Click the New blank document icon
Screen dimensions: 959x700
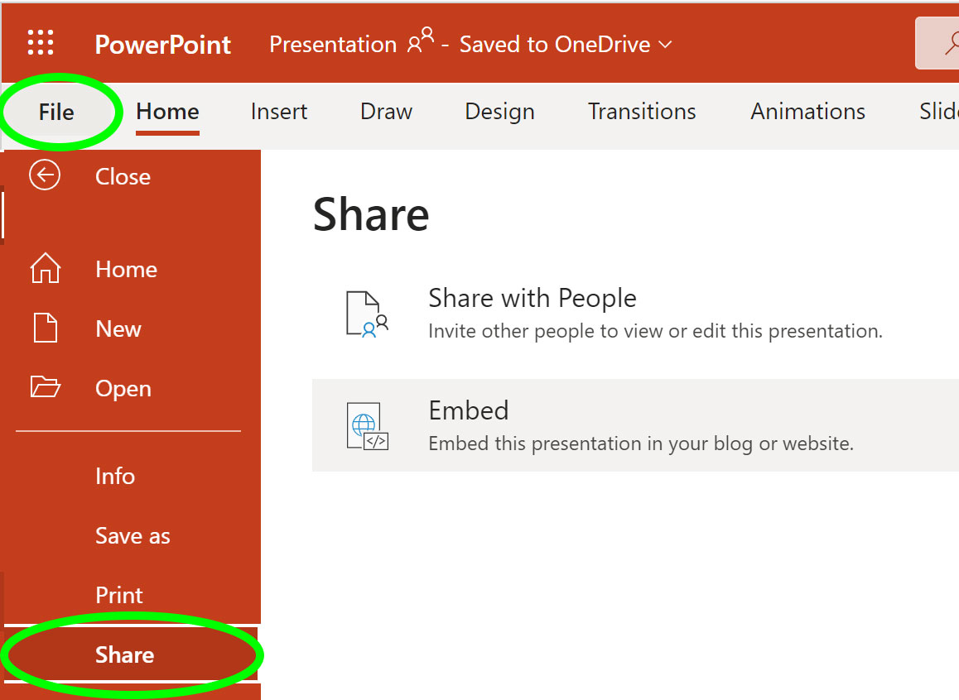pyautogui.click(x=46, y=328)
